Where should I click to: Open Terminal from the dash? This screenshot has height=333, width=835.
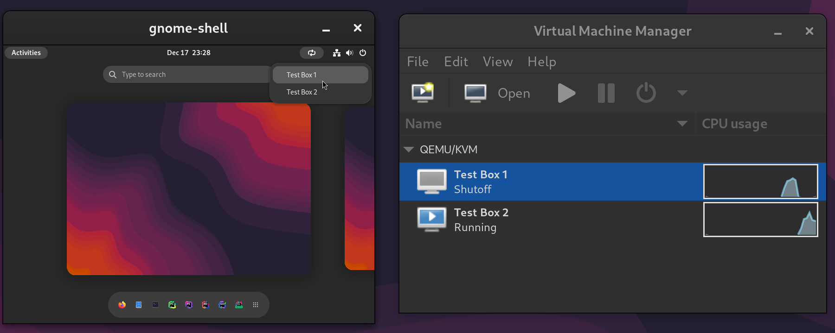155,305
